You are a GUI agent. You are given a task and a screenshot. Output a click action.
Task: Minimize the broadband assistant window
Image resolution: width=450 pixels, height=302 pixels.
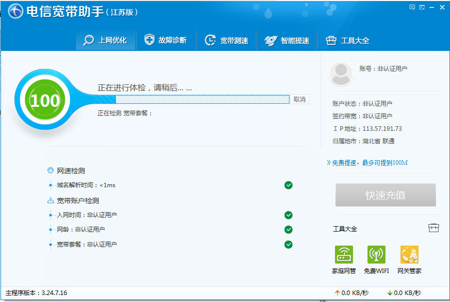pos(431,7)
